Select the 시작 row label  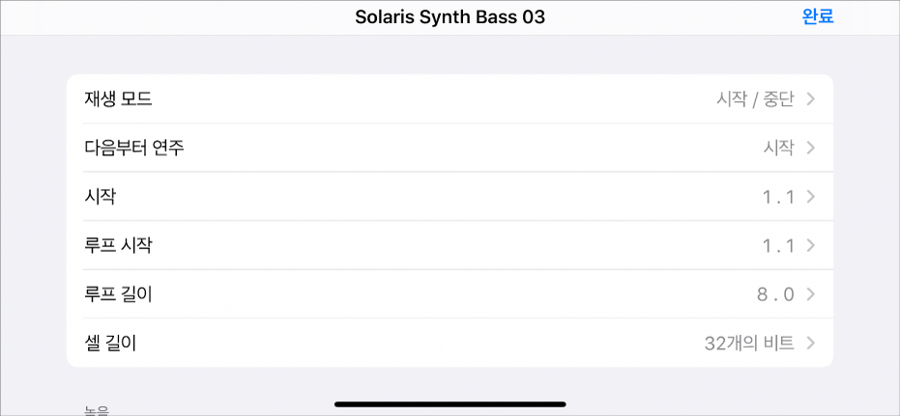(101, 197)
